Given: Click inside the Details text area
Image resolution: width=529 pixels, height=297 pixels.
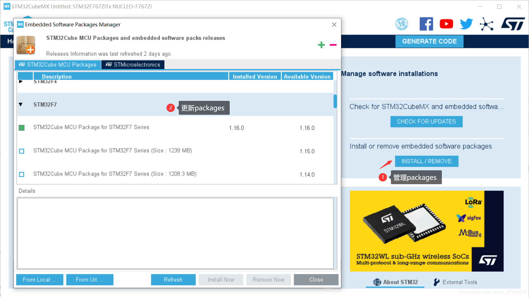Looking at the screenshot, I should coord(175,233).
